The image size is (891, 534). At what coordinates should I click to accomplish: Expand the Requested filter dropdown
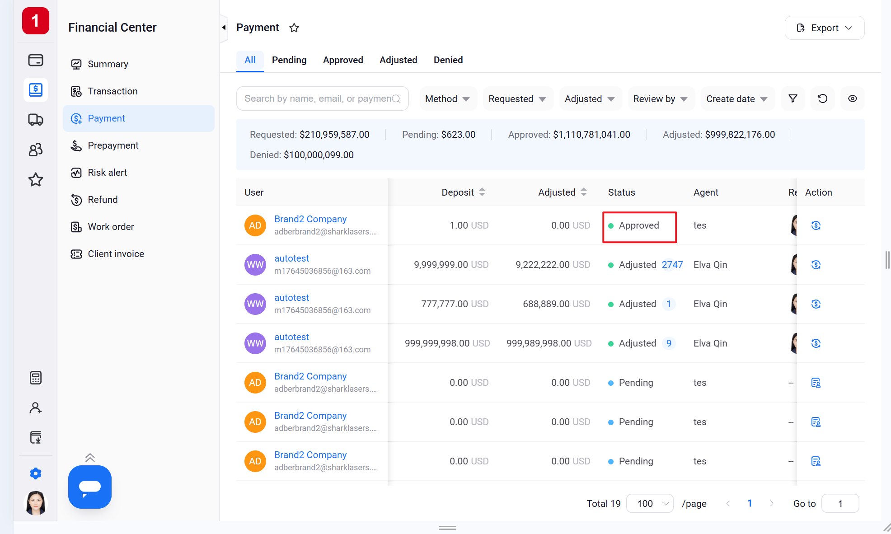pos(518,99)
